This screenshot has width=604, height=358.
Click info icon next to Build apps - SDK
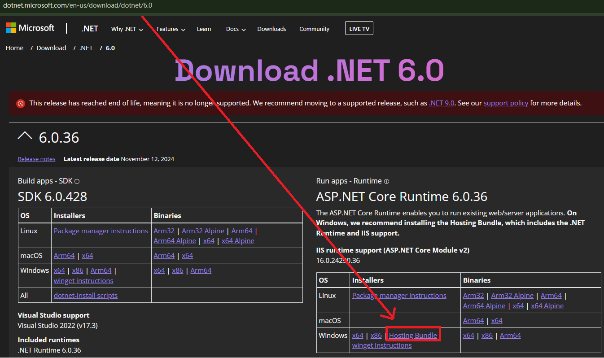[77, 182]
